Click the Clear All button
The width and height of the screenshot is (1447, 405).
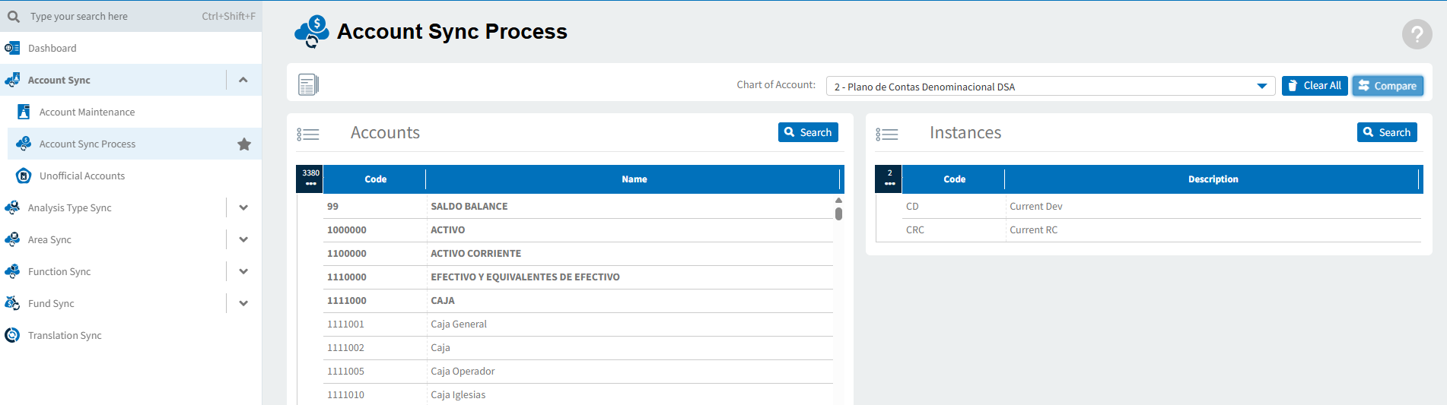[x=1315, y=86]
